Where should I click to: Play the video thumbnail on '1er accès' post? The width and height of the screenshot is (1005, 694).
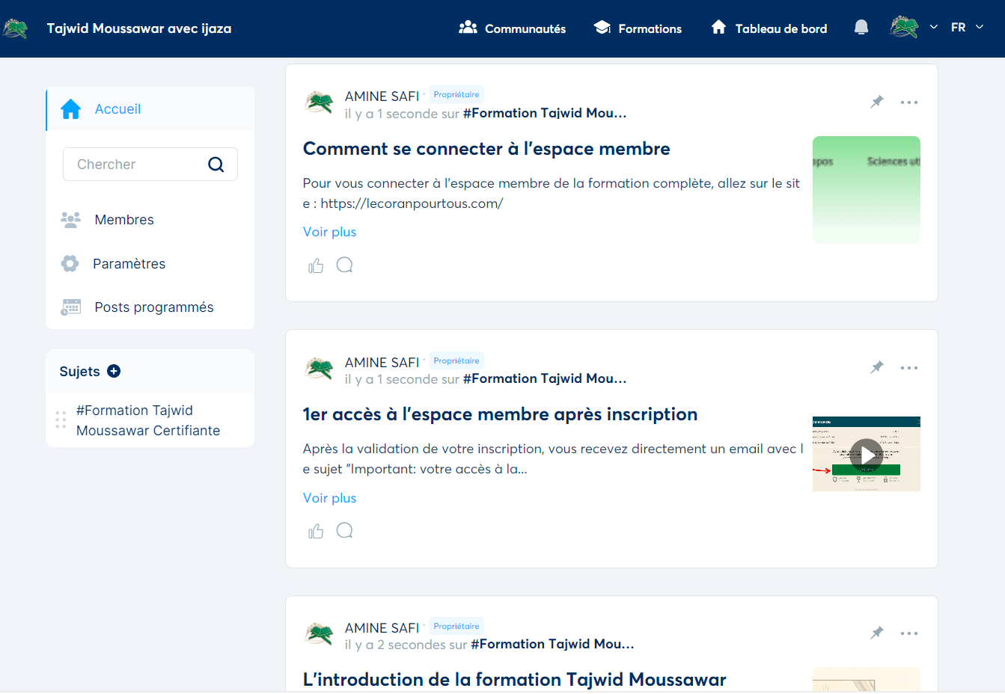click(x=866, y=454)
